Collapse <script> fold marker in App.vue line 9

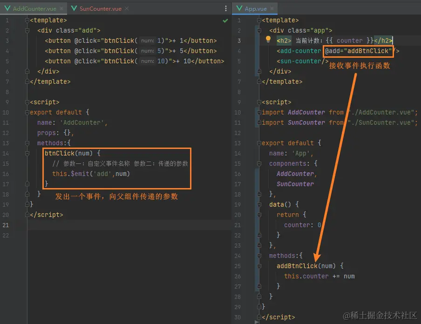(259, 102)
